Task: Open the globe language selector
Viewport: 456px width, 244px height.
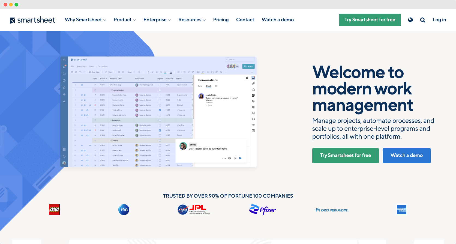Action: [x=410, y=20]
